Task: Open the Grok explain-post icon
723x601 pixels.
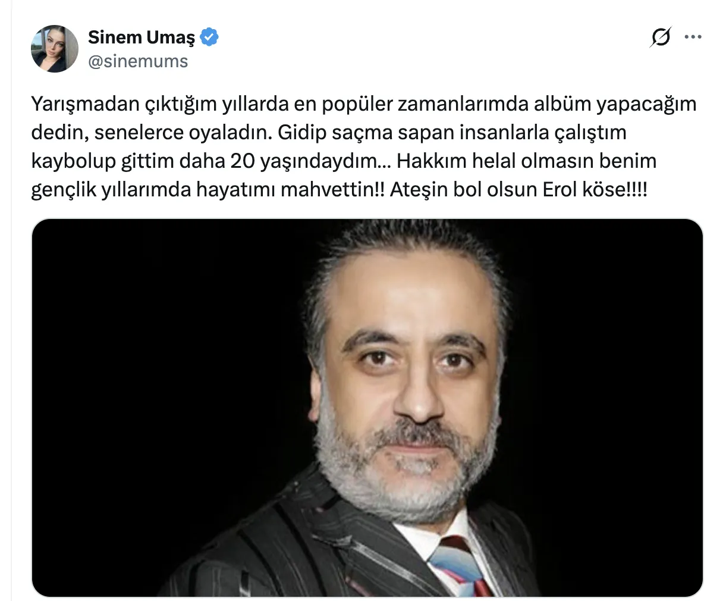Action: pos(660,37)
